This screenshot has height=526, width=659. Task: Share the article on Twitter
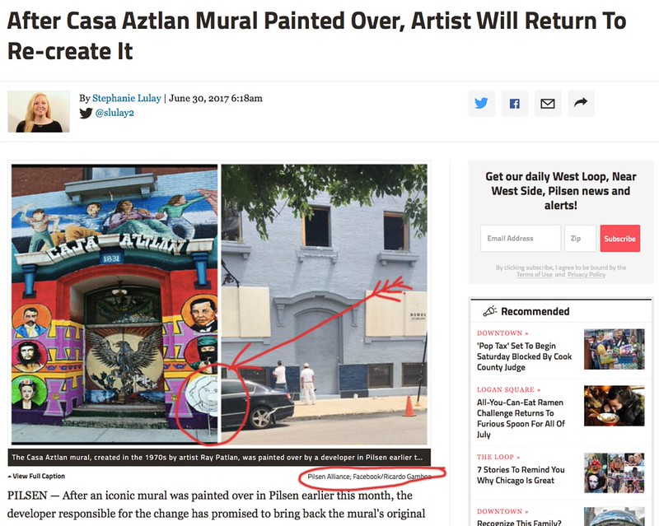pyautogui.click(x=482, y=104)
